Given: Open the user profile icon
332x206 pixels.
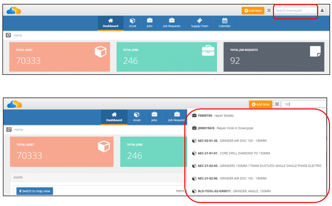Looking at the screenshot, I should (322, 10).
